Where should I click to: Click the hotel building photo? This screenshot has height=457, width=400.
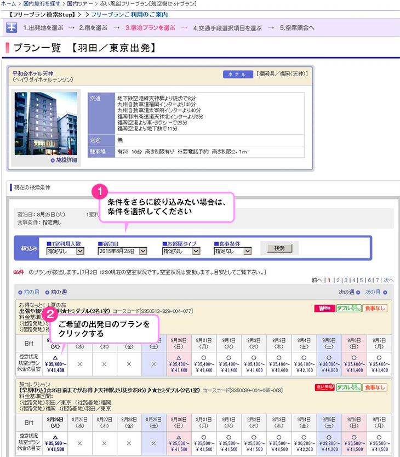pyautogui.click(x=46, y=123)
